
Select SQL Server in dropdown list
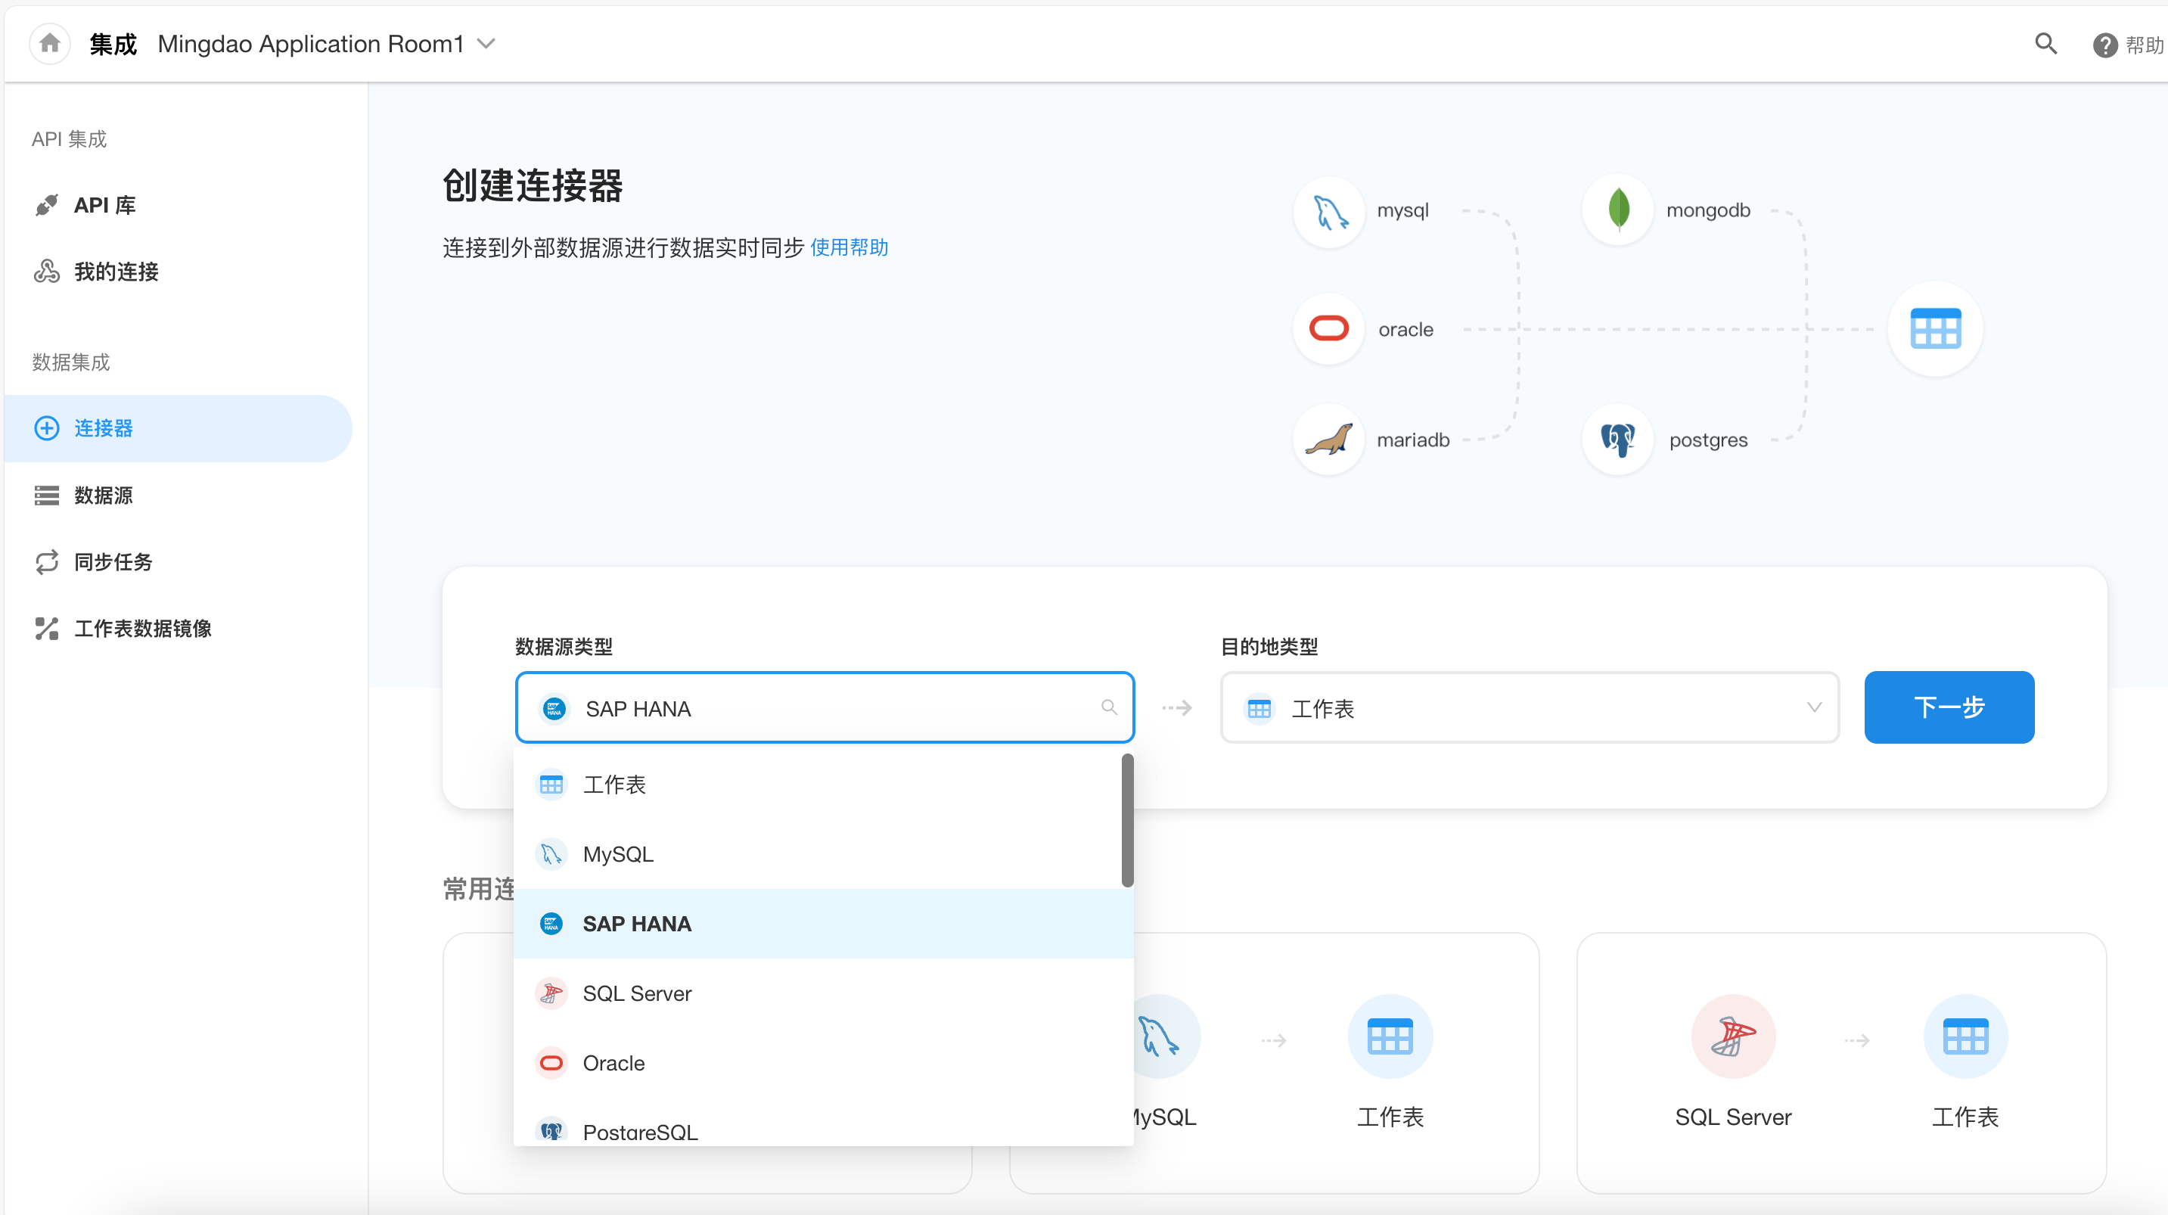point(823,994)
